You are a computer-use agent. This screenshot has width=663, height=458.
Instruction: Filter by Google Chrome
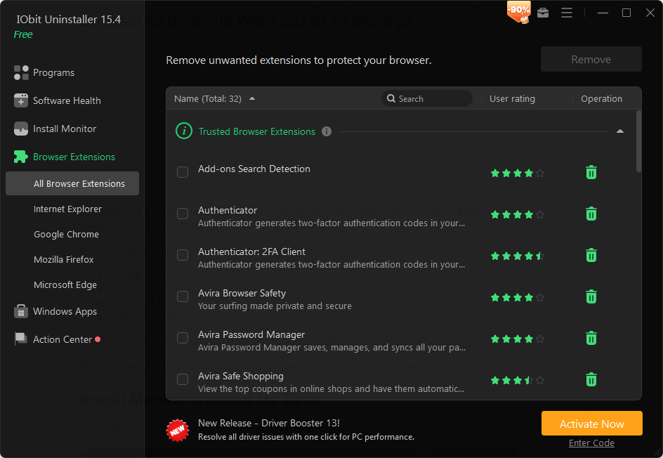click(67, 235)
